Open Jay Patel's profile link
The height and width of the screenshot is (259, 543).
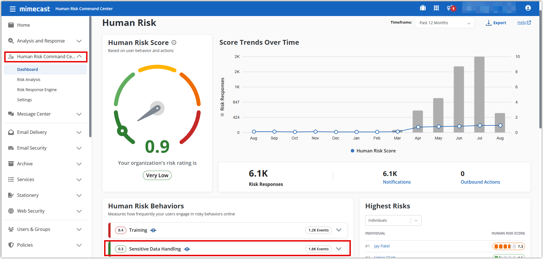click(382, 246)
